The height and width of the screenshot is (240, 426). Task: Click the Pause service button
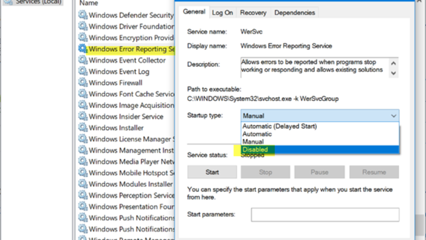coord(319,172)
